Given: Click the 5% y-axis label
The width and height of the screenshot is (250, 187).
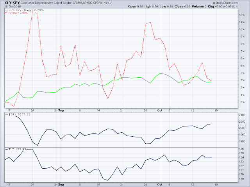Looking at the screenshot, I should point(242,66).
